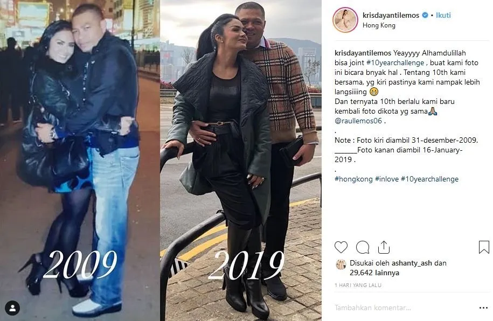Open krisdayantilemos profile picture
This screenshot has height=321, width=493.
point(345,20)
